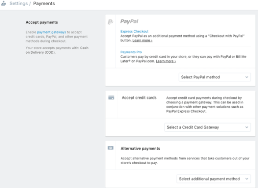The width and height of the screenshot is (258, 188).
Task: Click the Settings icon in breadcrumb
Action: 4,3
